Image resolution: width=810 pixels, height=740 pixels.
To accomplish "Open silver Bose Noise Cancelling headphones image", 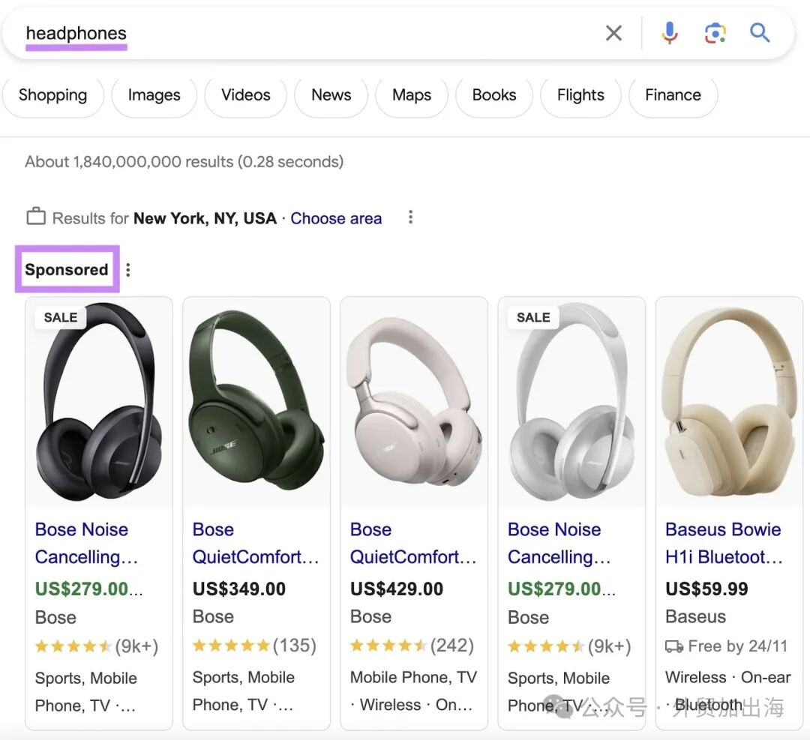I will click(x=571, y=402).
